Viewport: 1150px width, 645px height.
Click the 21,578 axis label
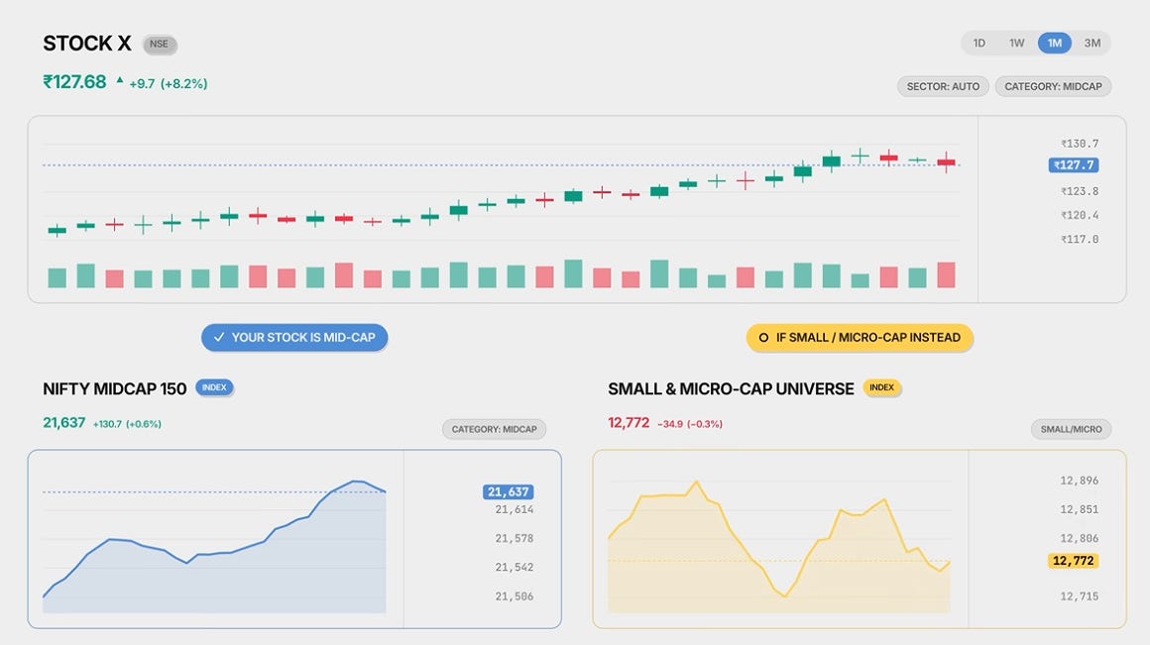(515, 539)
